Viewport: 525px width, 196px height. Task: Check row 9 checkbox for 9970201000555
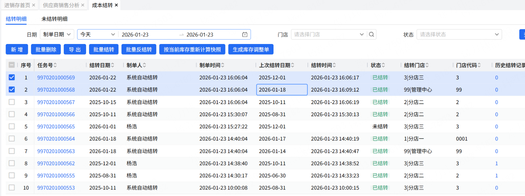click(x=12, y=175)
